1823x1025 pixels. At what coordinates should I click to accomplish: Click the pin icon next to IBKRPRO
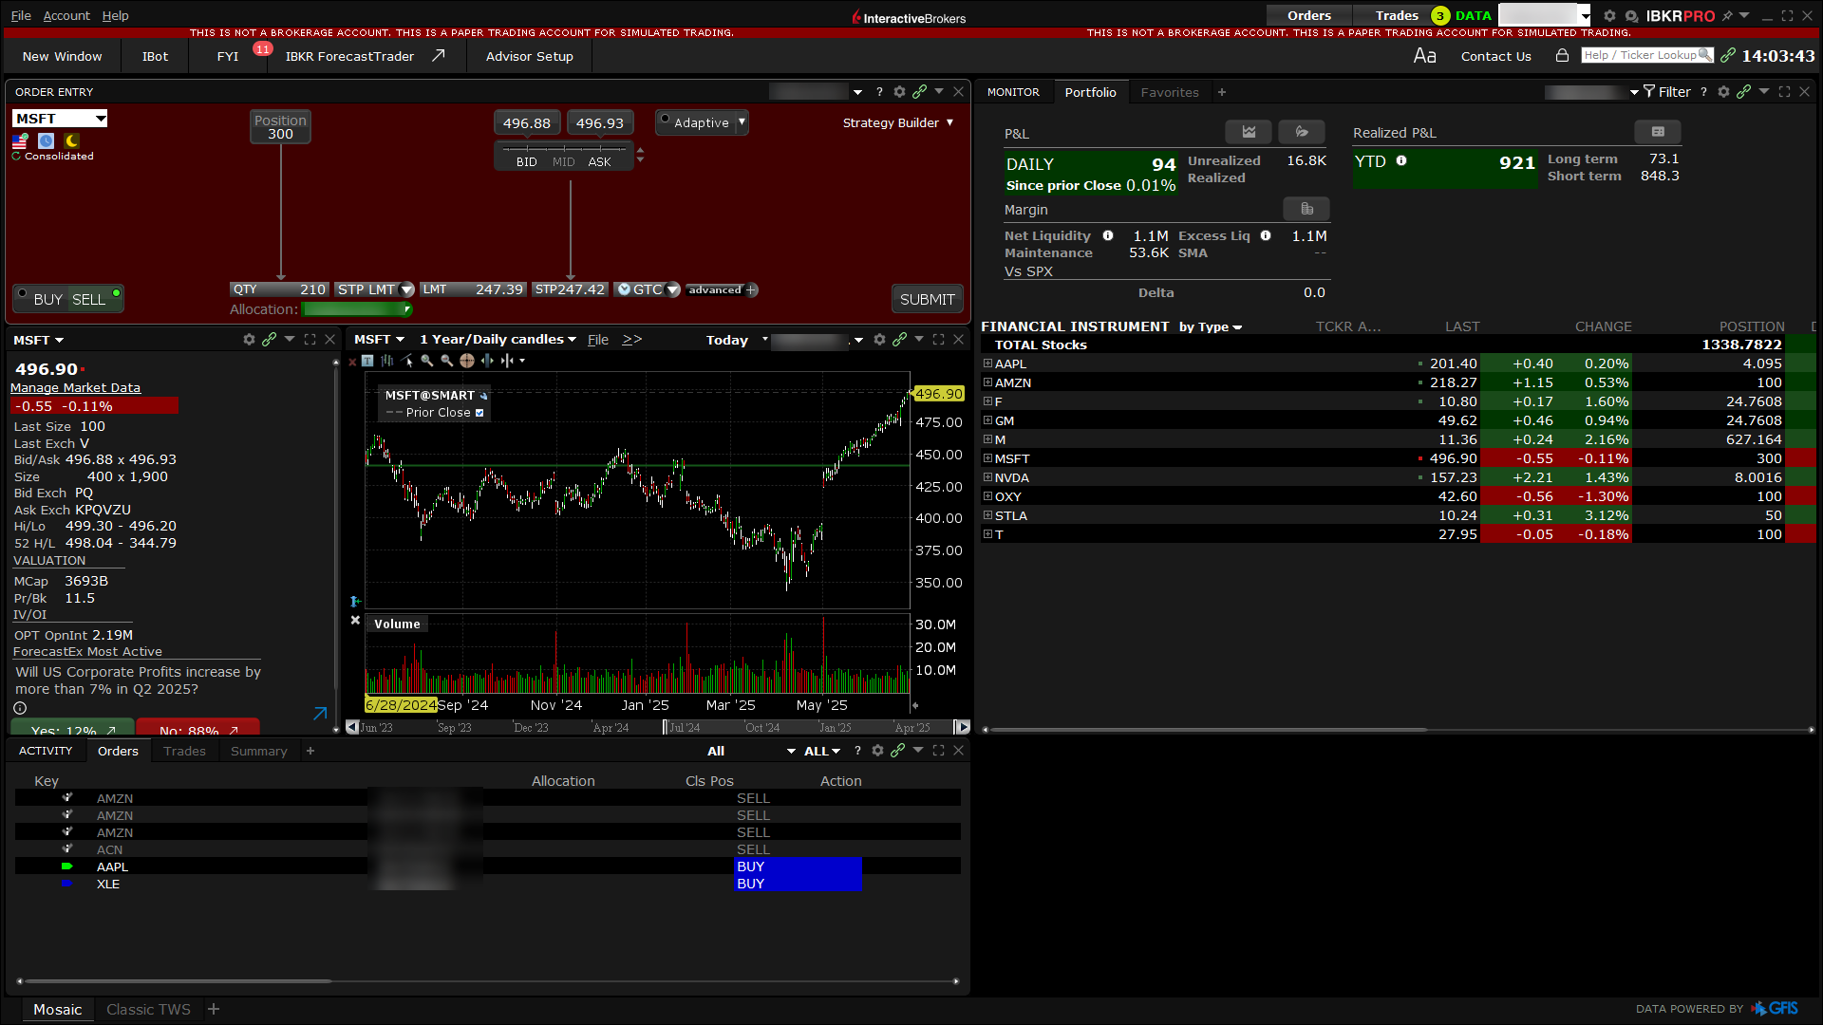(x=1727, y=16)
